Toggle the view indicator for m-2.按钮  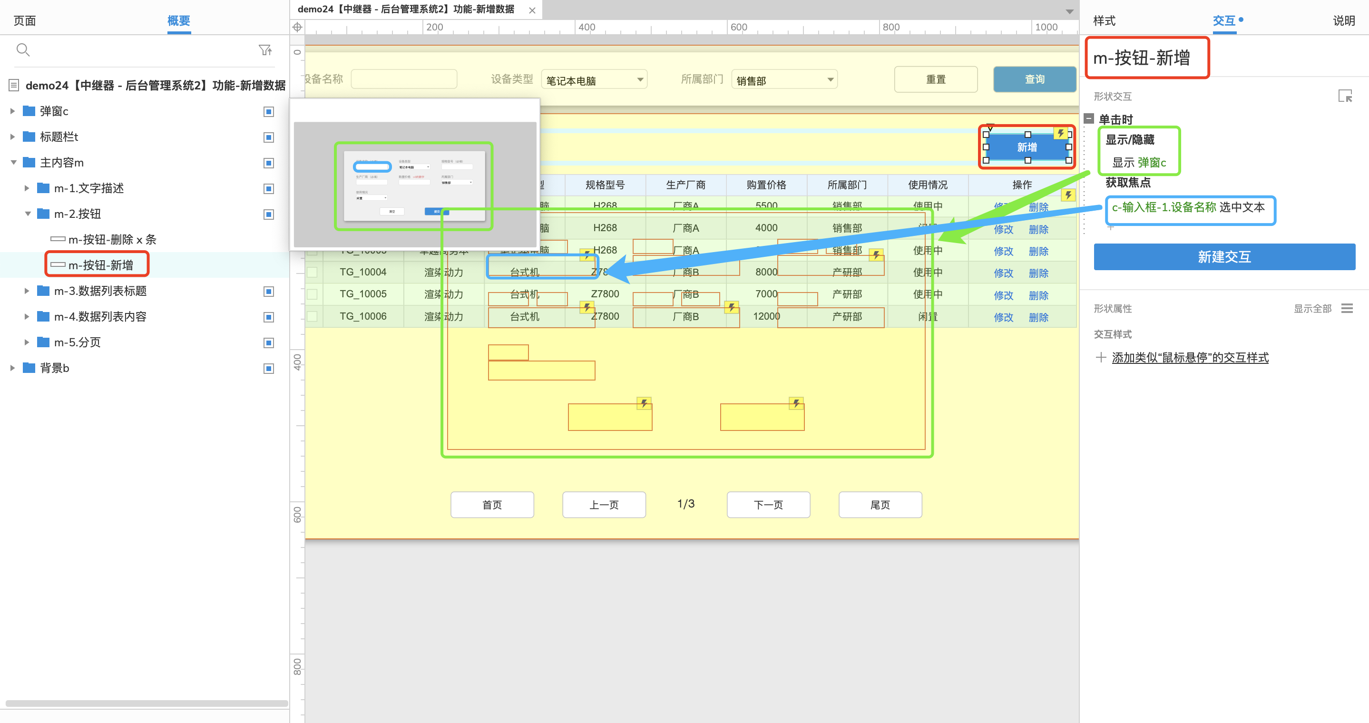tap(269, 214)
